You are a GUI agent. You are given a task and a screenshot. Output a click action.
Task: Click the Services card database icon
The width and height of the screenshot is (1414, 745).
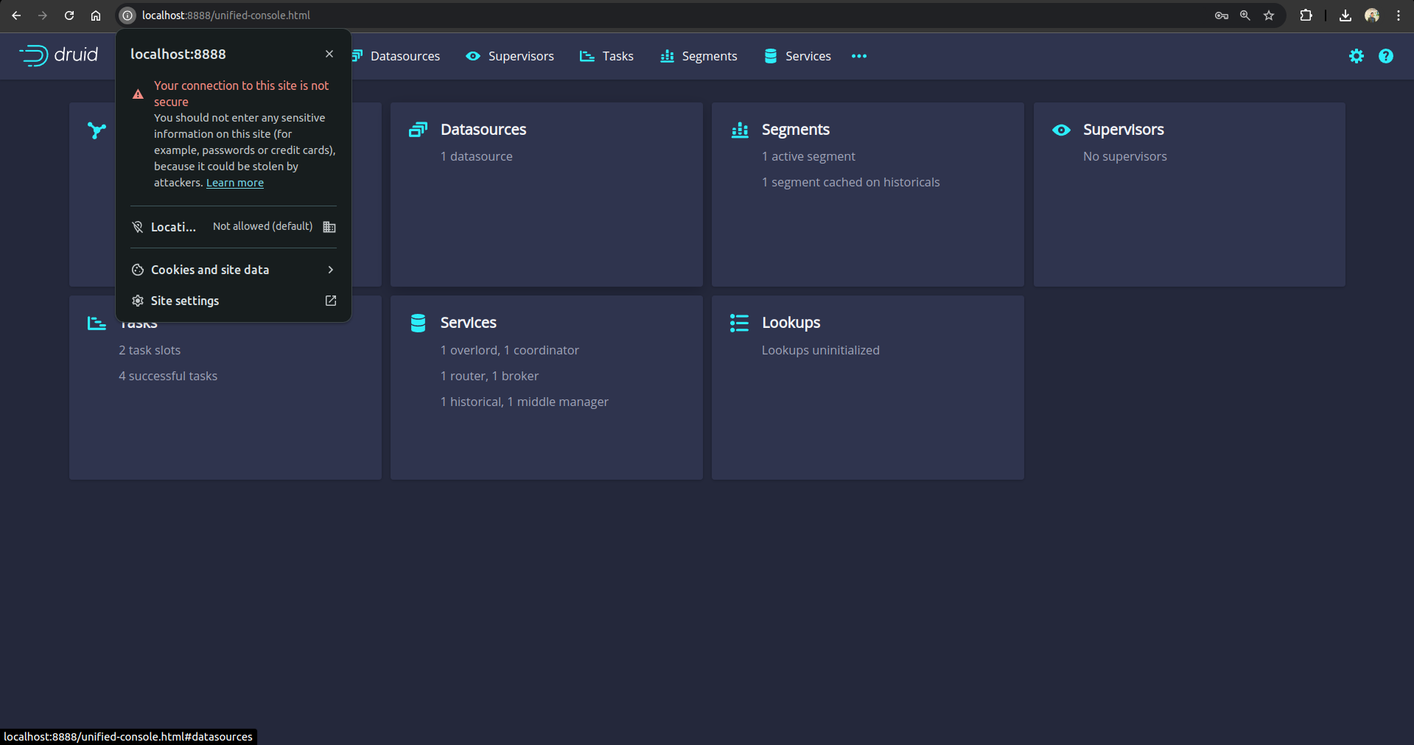418,323
